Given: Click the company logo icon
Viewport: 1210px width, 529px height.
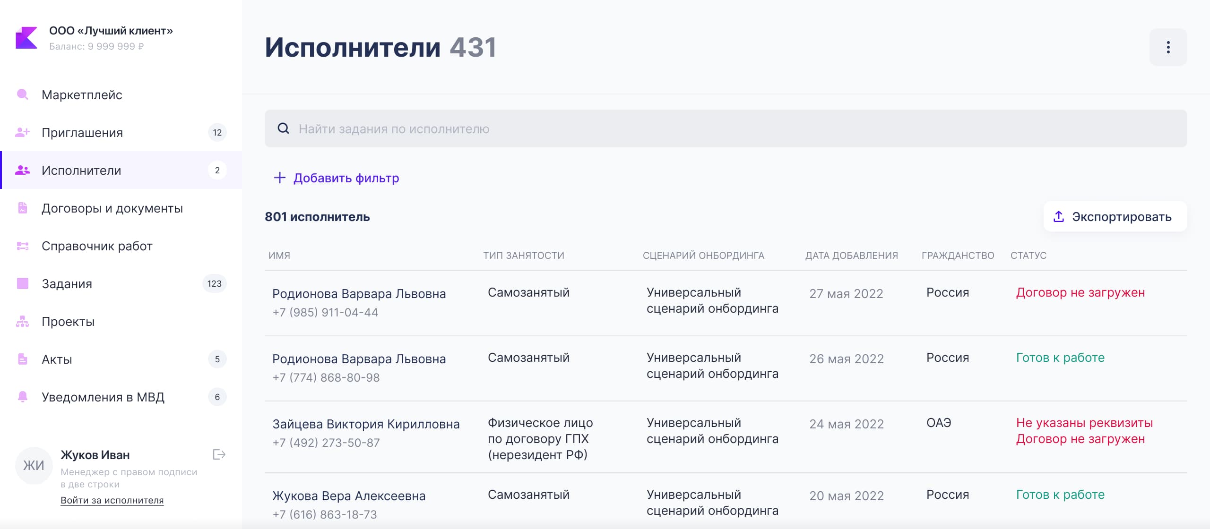Looking at the screenshot, I should 26,38.
